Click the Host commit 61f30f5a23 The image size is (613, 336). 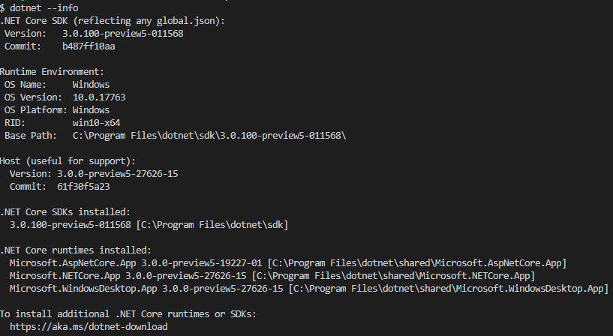click(83, 186)
